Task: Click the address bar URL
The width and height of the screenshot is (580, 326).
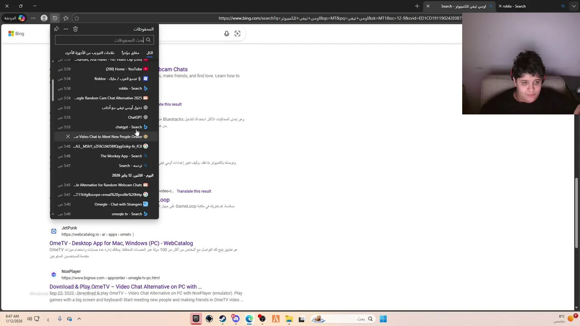Action: coord(340,18)
